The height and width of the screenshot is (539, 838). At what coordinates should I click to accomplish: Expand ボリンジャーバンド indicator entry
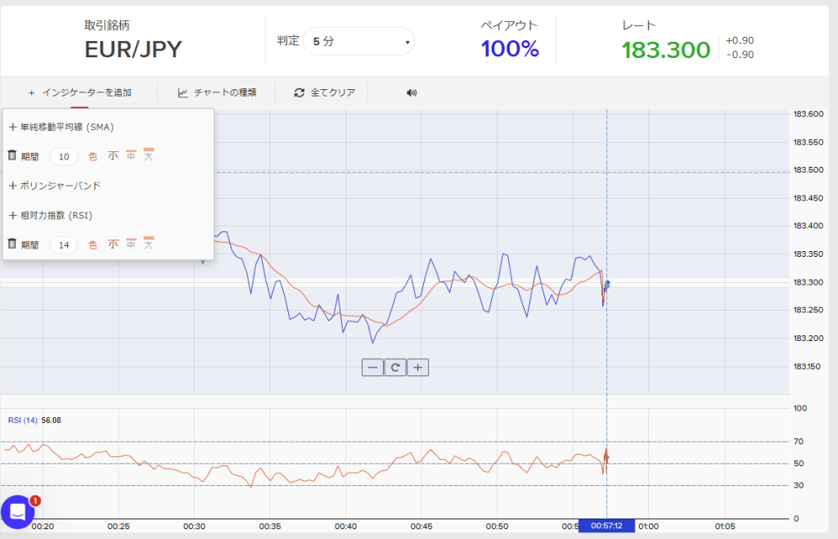[55, 186]
